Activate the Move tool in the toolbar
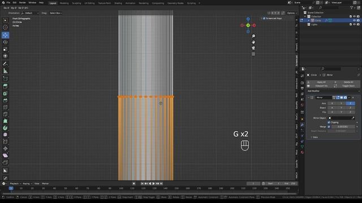362x203 pixels. point(5,35)
